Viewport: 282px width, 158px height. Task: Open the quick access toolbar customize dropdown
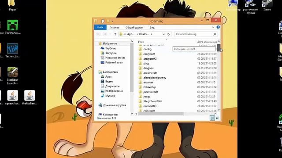point(112,22)
